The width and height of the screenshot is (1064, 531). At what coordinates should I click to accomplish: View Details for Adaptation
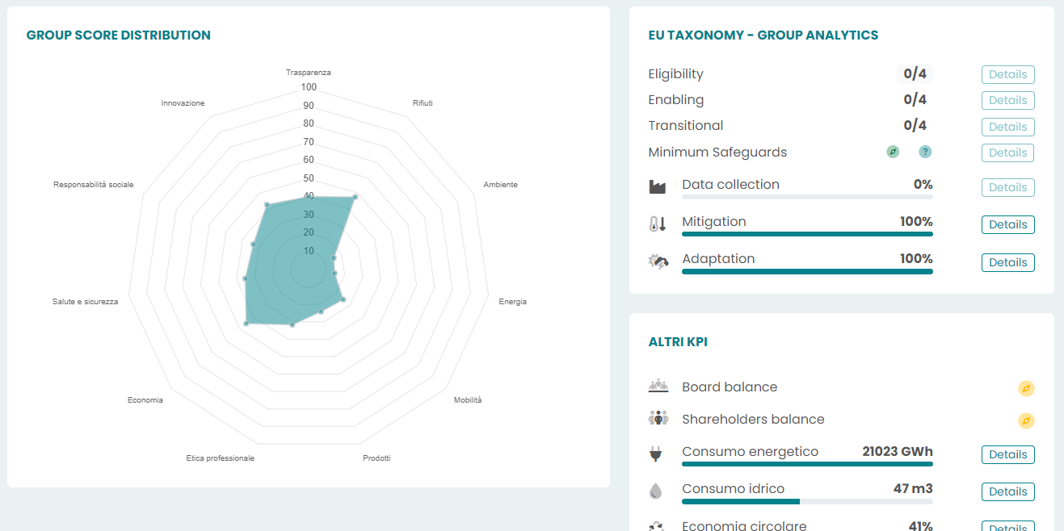[x=1007, y=262]
